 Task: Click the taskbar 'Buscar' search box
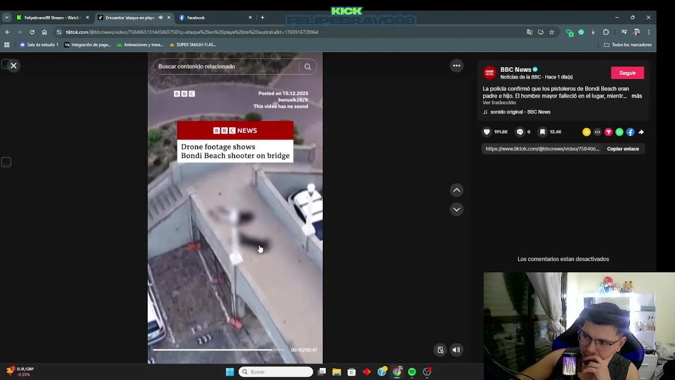tap(276, 372)
